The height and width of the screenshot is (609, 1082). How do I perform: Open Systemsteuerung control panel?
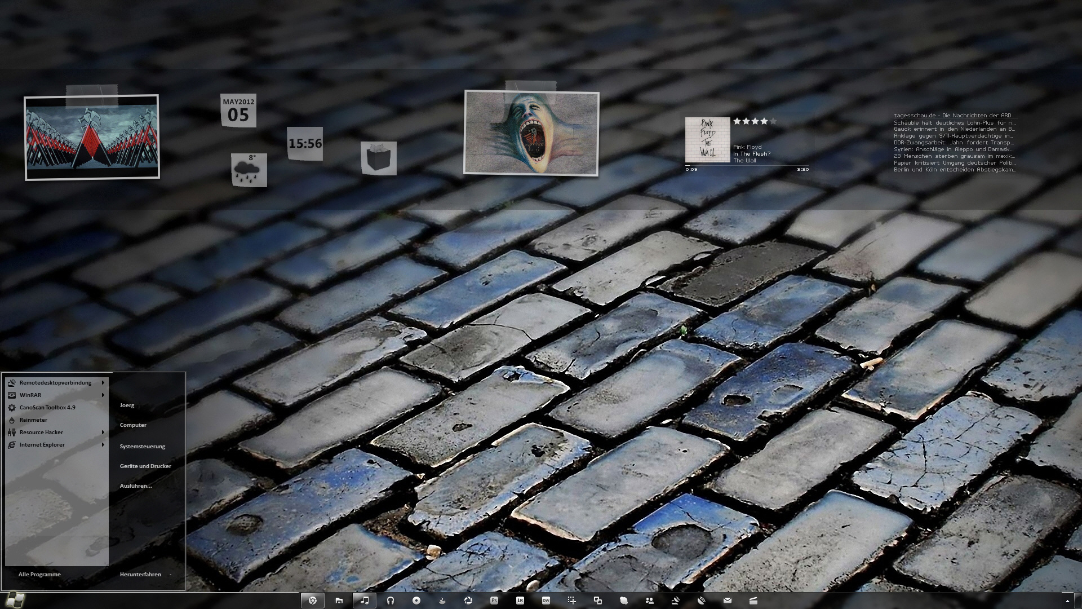click(x=143, y=447)
